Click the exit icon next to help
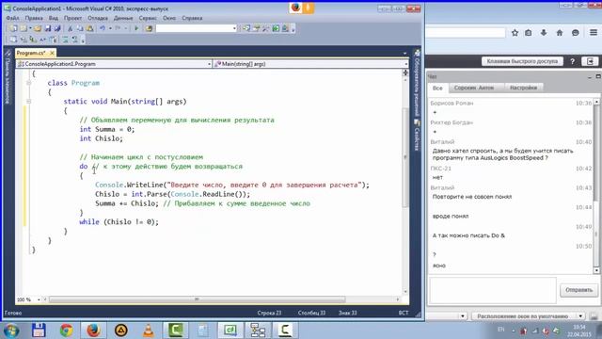 pos(590,61)
